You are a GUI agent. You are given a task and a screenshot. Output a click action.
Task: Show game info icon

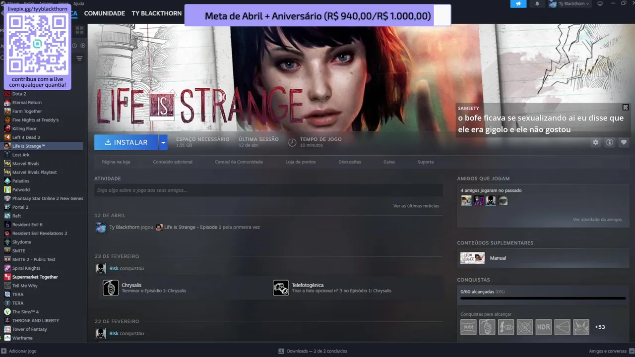pyautogui.click(x=610, y=142)
